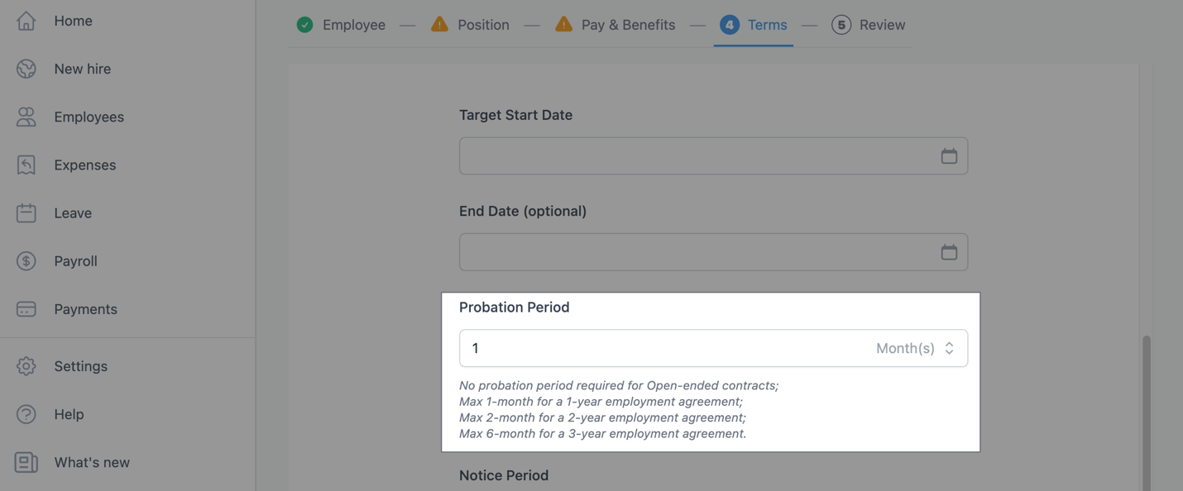Open New hire globe icon
1183x491 pixels.
click(26, 69)
